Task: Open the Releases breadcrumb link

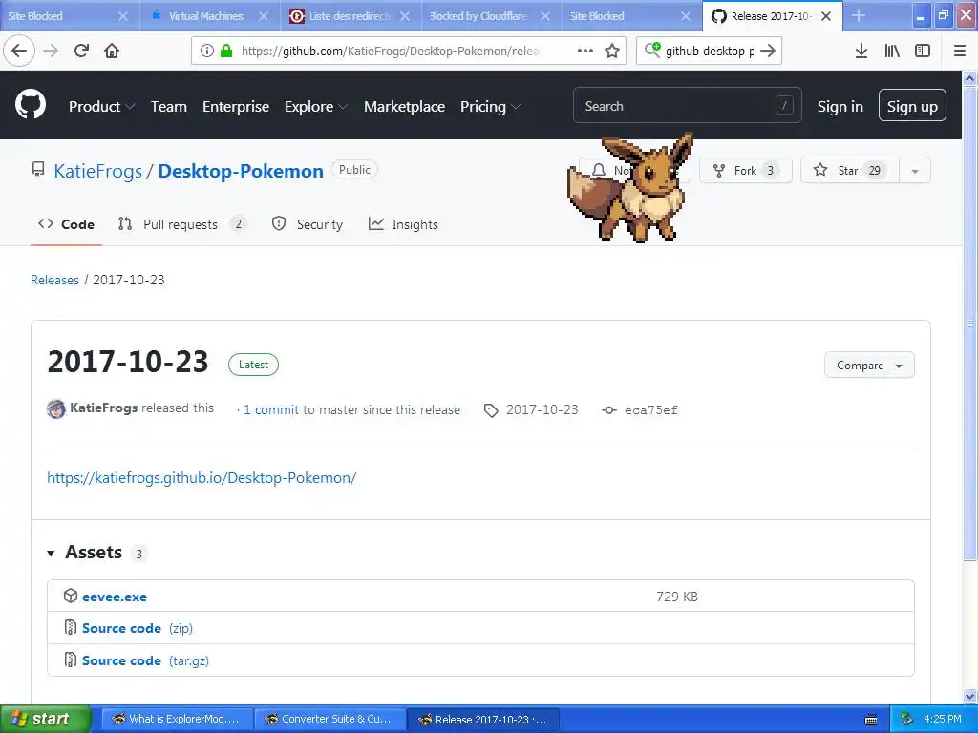Action: coord(54,280)
